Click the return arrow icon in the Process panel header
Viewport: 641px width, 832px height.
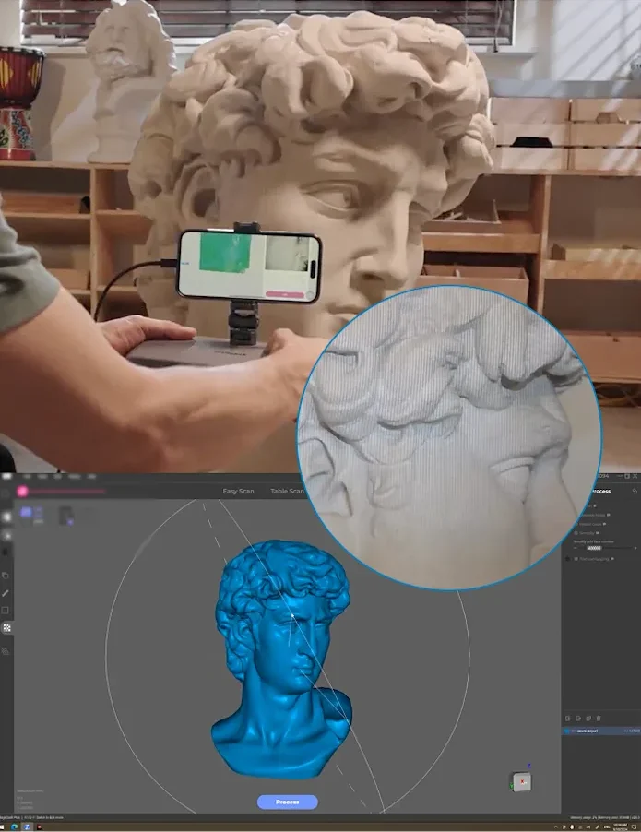[635, 492]
